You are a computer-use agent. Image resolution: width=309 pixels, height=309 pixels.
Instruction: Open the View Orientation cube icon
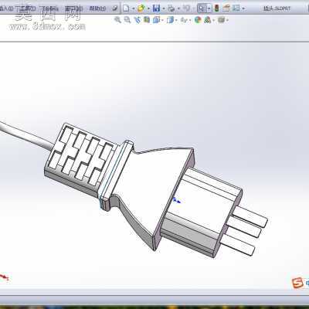[156, 20]
